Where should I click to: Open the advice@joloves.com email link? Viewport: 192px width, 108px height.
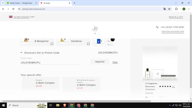pyautogui.click(x=173, y=31)
